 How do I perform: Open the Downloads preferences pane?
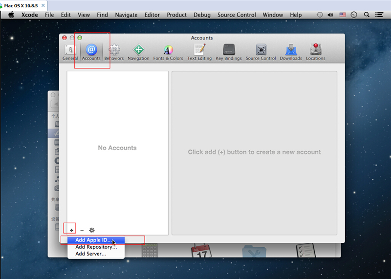tap(291, 52)
